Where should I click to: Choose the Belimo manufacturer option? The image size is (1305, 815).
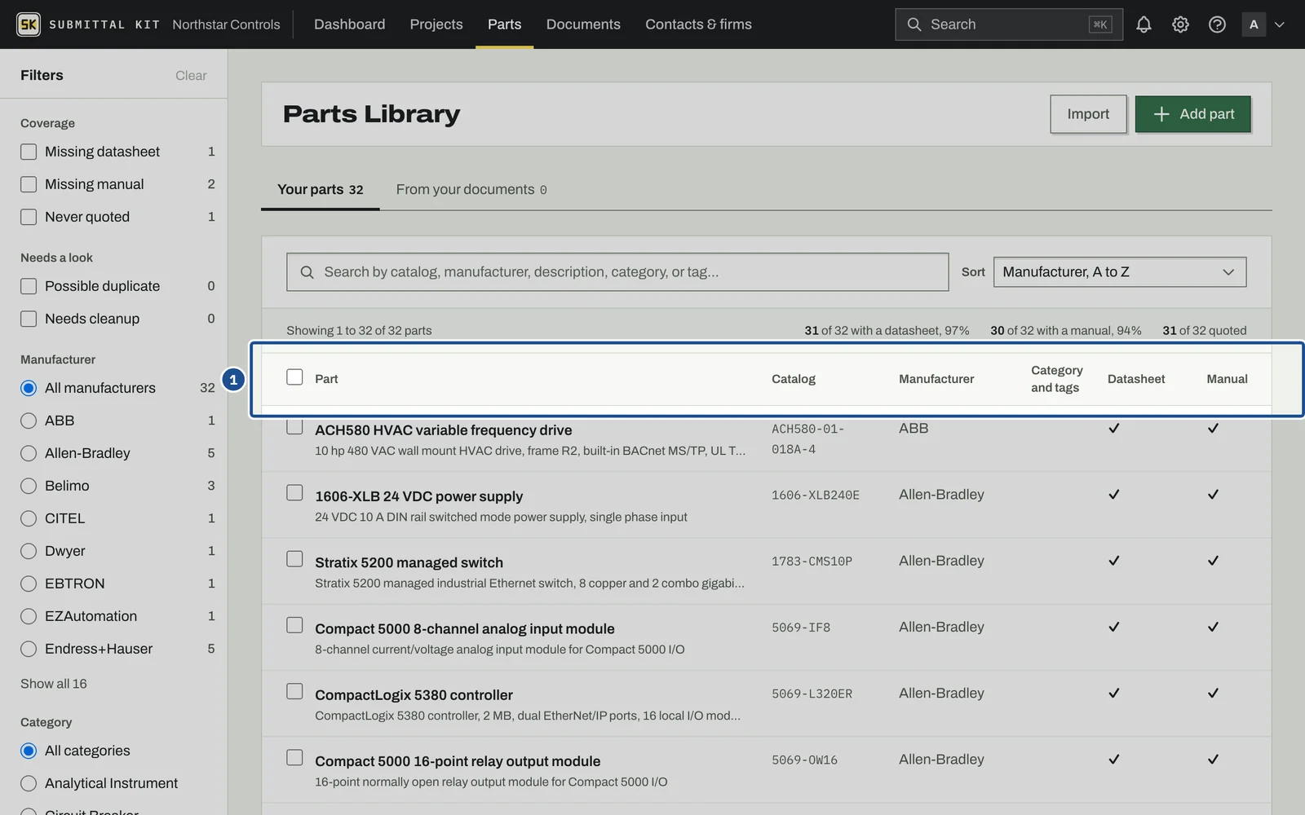[29, 486]
